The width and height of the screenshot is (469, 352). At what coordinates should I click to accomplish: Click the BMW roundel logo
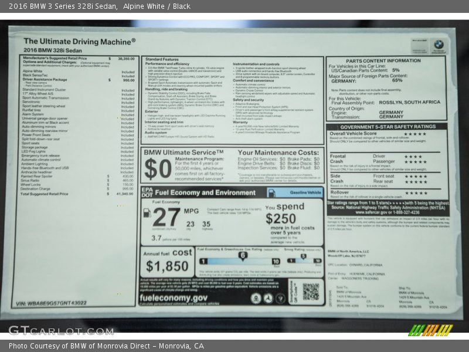click(x=438, y=45)
